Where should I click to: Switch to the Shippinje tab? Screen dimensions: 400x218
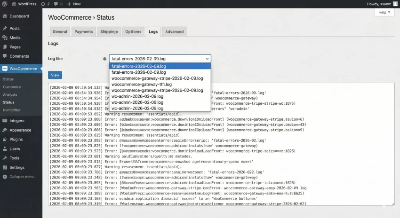109,31
